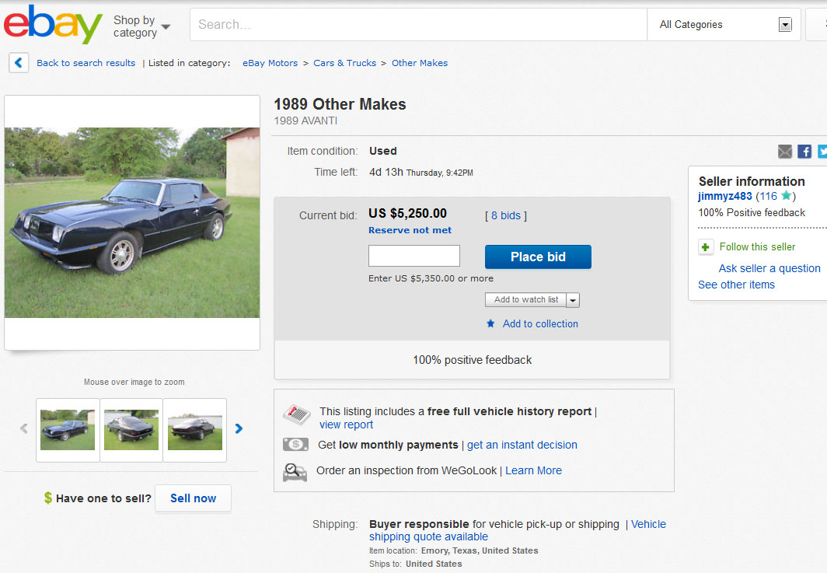Click the green plus follow seller icon
The image size is (827, 573).
[706, 247]
